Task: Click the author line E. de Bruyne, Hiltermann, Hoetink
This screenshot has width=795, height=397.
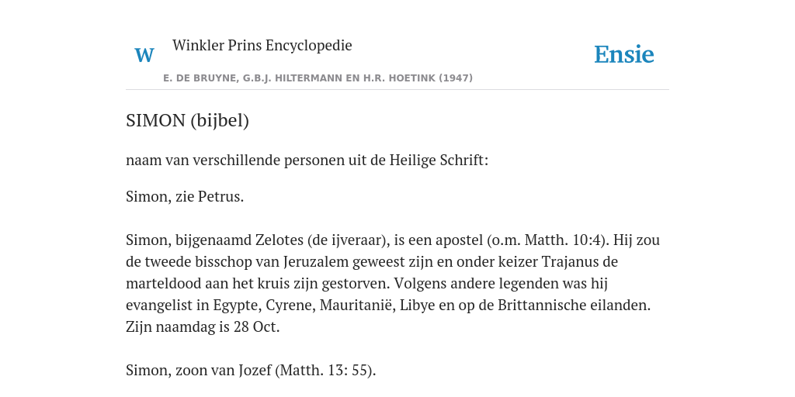Action: [318, 78]
